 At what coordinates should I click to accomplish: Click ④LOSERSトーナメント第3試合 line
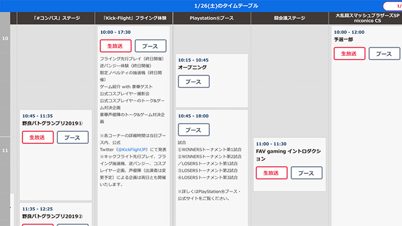[208, 177]
